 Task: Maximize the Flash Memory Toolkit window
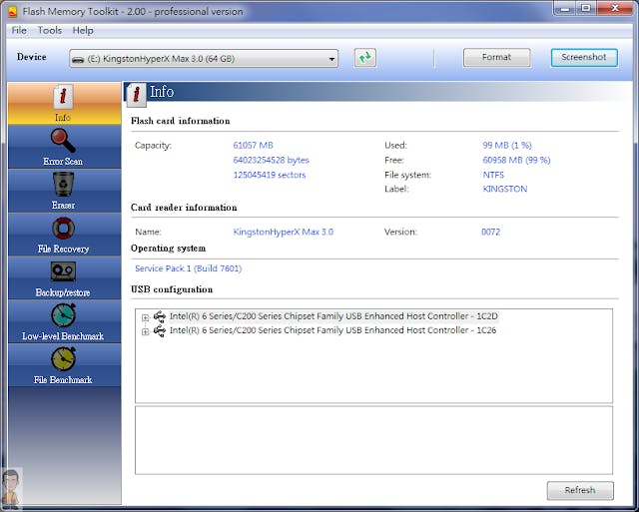(x=586, y=9)
